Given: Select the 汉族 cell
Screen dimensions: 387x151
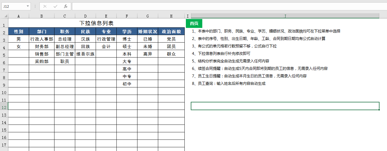Looking at the screenshot, I should 86,39.
